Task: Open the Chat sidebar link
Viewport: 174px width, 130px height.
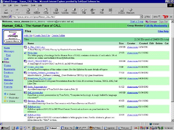Action: coord(6,58)
